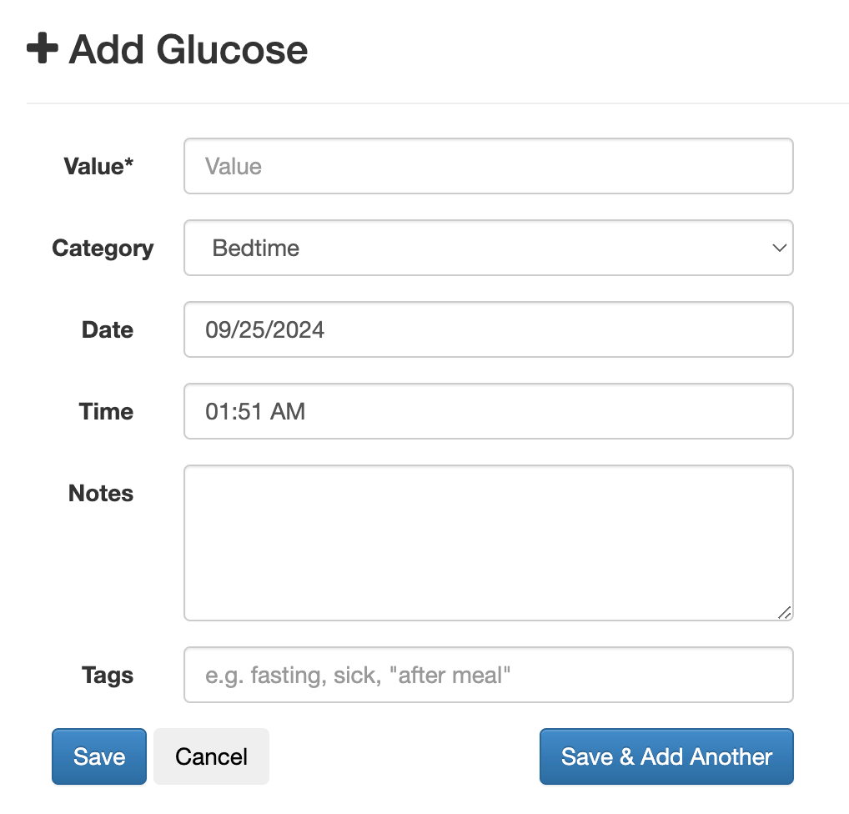This screenshot has height=814, width=849.
Task: Click the Value* field label
Action: (98, 166)
